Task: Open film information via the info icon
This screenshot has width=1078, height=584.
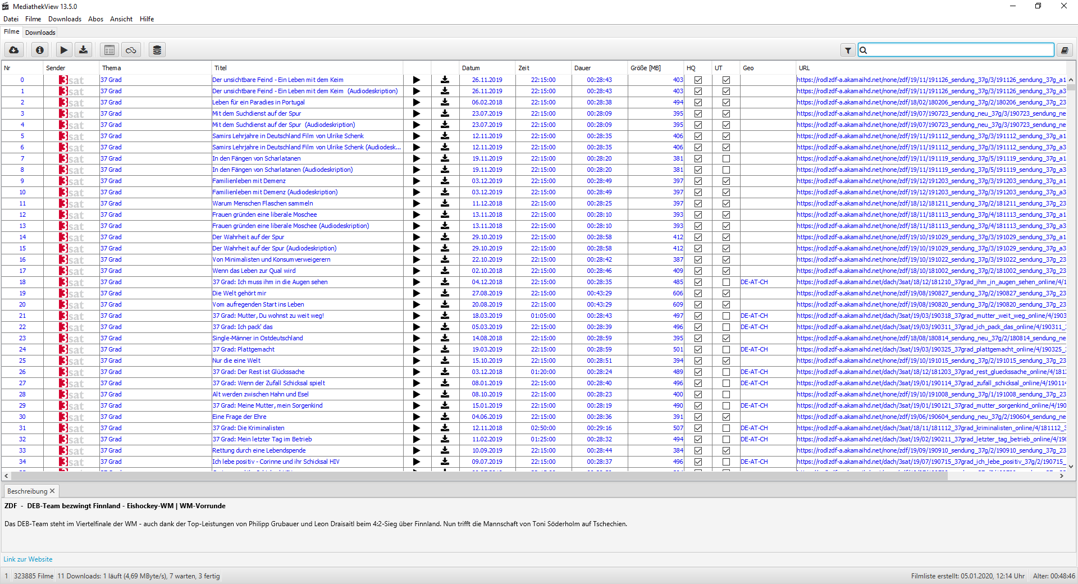Action: tap(40, 50)
